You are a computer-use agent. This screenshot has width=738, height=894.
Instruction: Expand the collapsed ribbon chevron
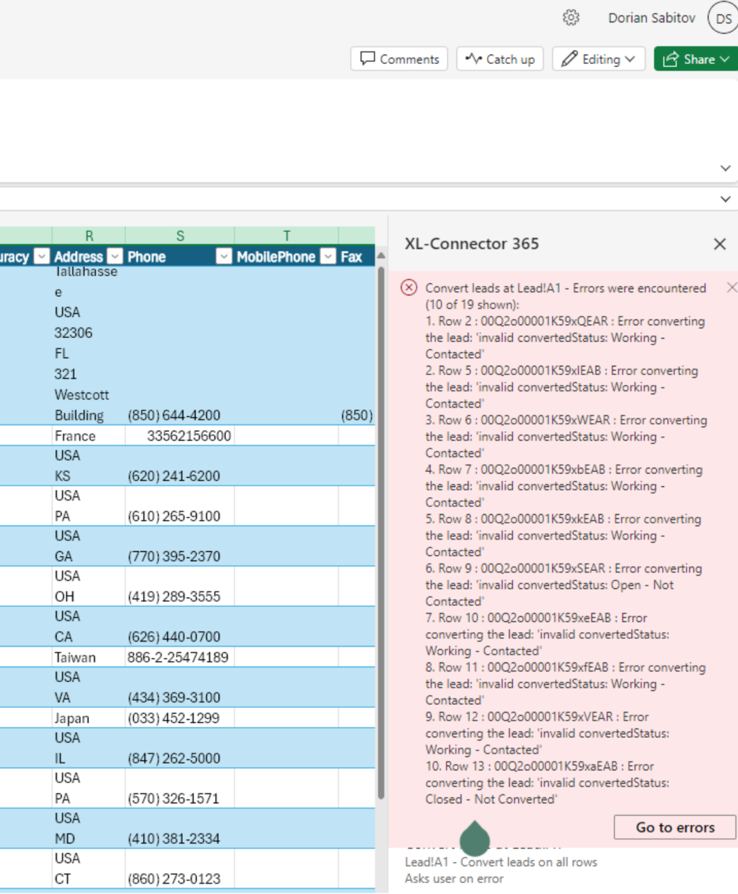coord(725,168)
